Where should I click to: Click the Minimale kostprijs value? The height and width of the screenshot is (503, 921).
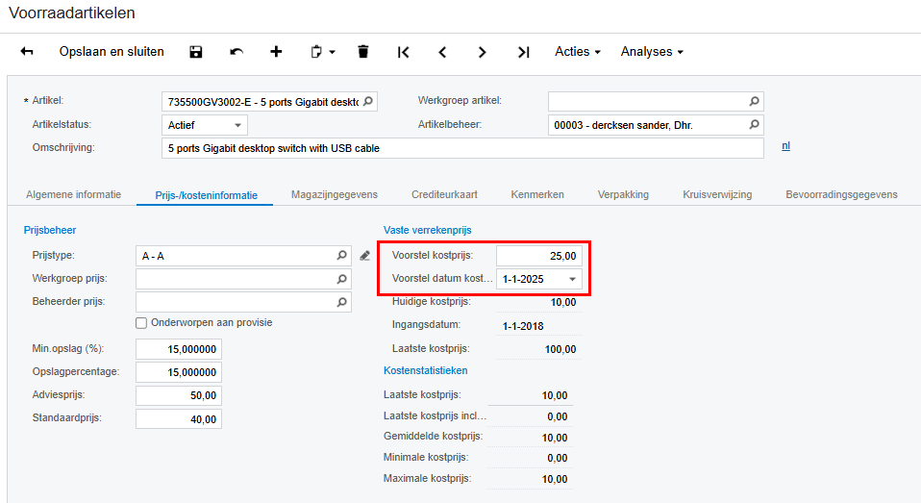pos(558,458)
